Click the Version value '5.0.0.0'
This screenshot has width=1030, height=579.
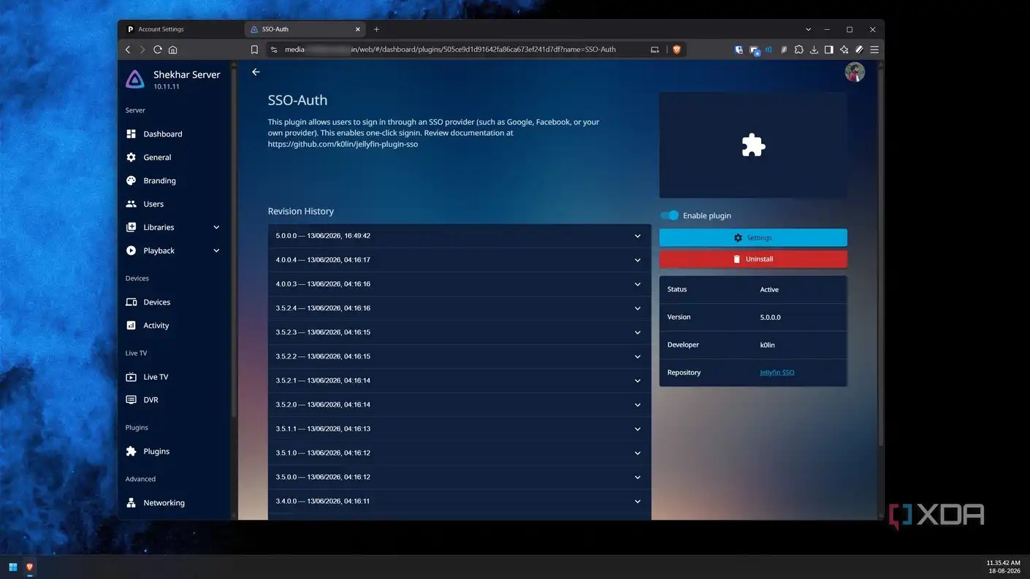(x=771, y=318)
